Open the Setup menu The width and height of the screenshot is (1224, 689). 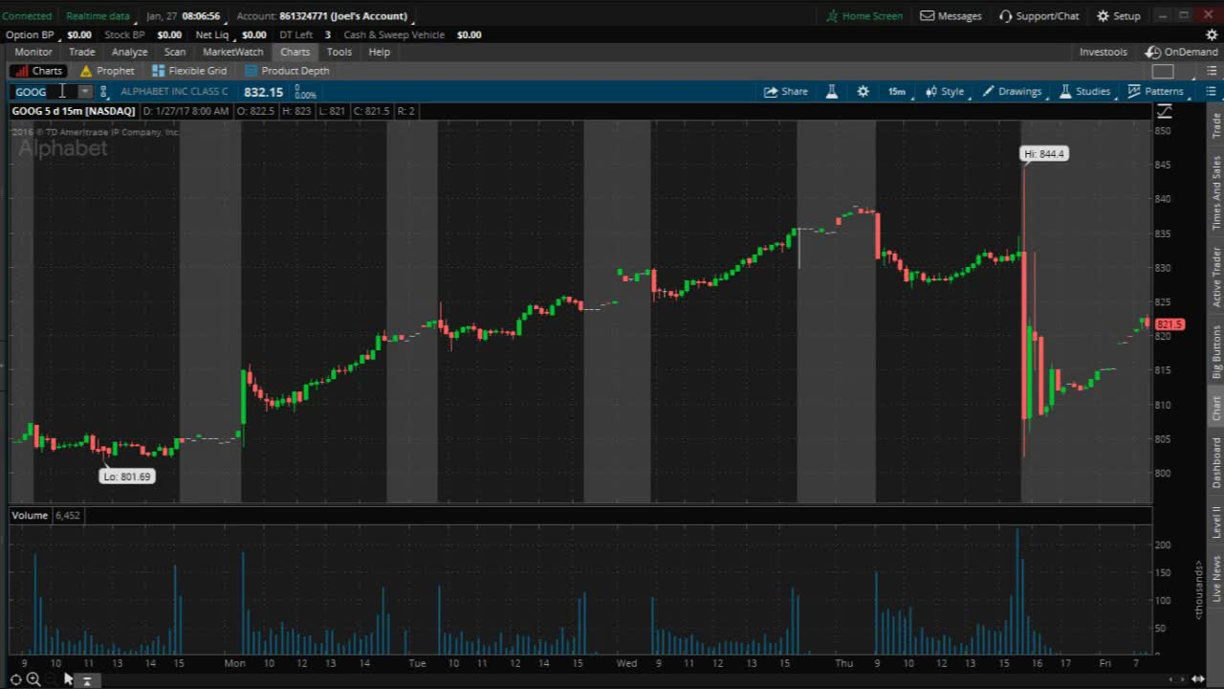point(1118,15)
